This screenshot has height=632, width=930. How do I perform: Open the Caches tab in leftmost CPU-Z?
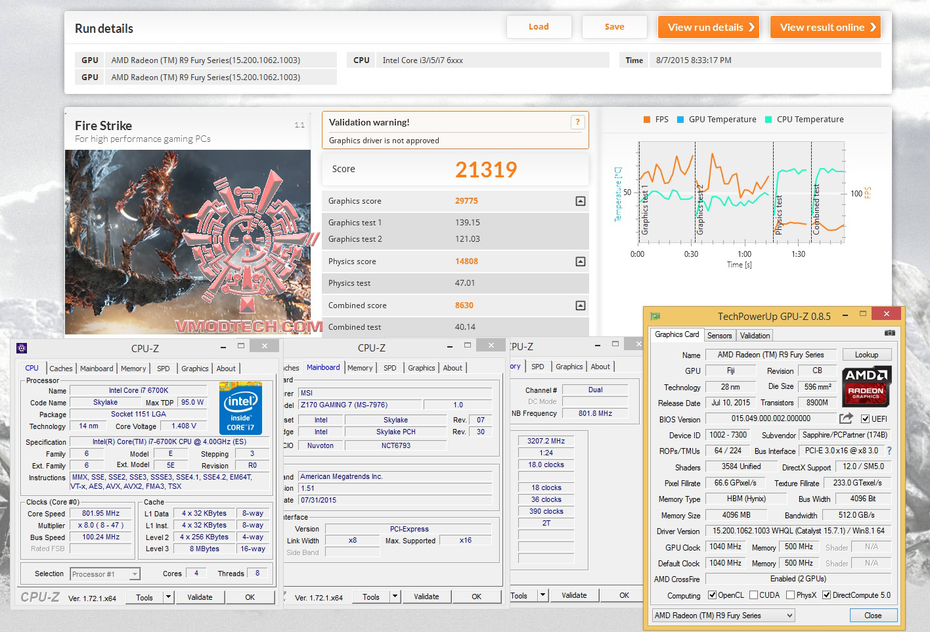click(61, 369)
